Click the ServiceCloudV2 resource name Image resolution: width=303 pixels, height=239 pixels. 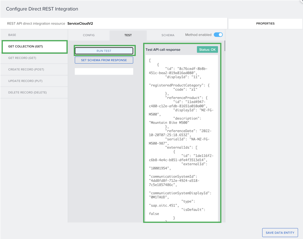80,24
